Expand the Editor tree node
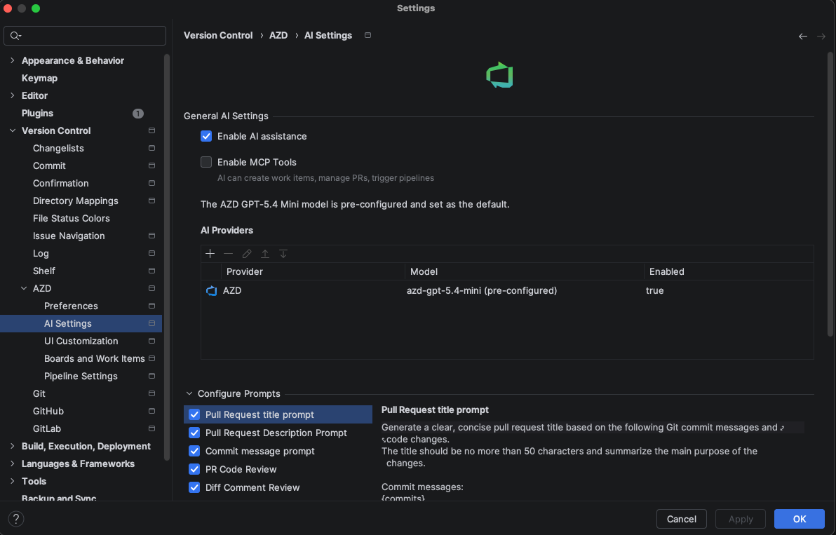The height and width of the screenshot is (535, 836). tap(12, 95)
